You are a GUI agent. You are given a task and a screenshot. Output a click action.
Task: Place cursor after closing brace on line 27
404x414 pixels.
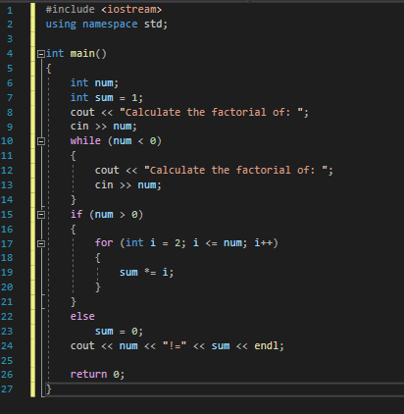click(x=52, y=389)
